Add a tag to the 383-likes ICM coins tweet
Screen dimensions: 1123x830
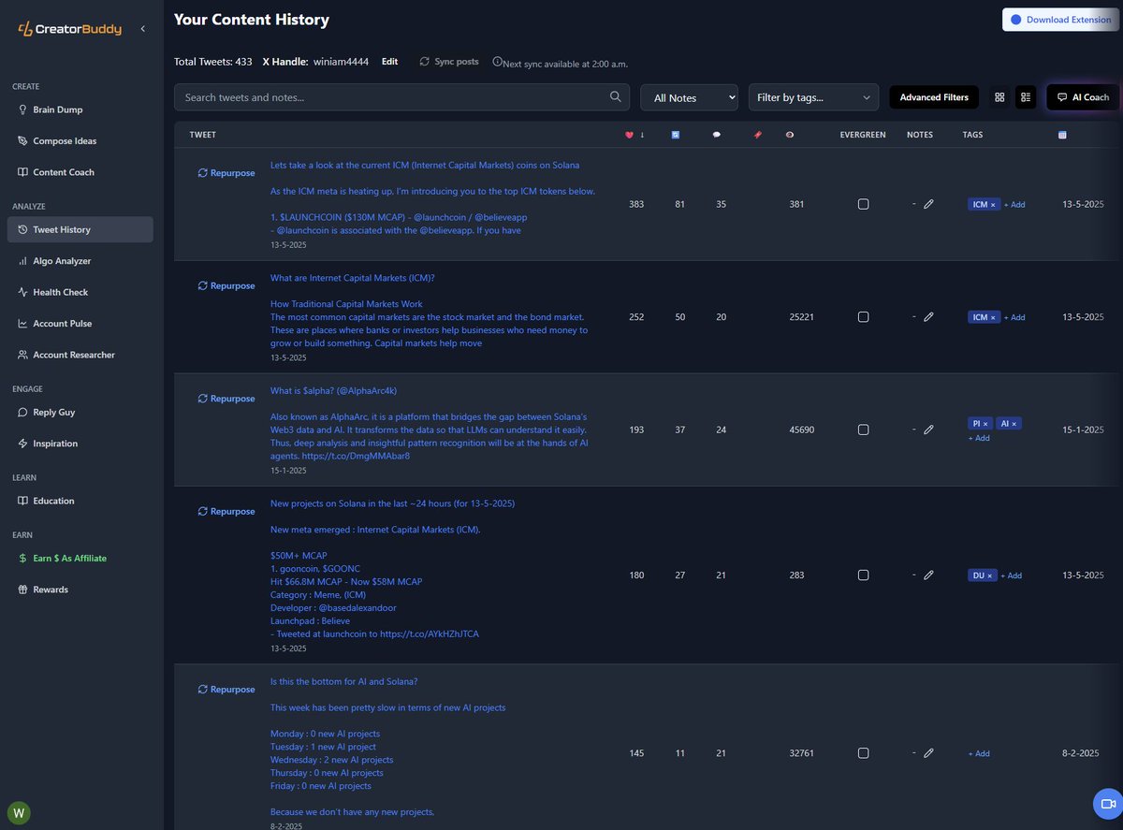pyautogui.click(x=1014, y=204)
